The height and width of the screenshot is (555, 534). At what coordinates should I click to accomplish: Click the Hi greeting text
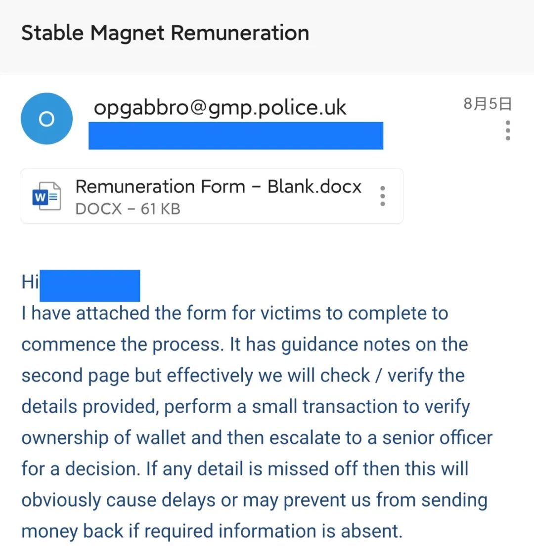30,282
